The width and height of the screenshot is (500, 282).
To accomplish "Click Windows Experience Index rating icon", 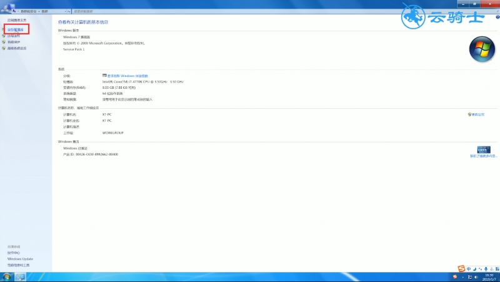I will [104, 76].
